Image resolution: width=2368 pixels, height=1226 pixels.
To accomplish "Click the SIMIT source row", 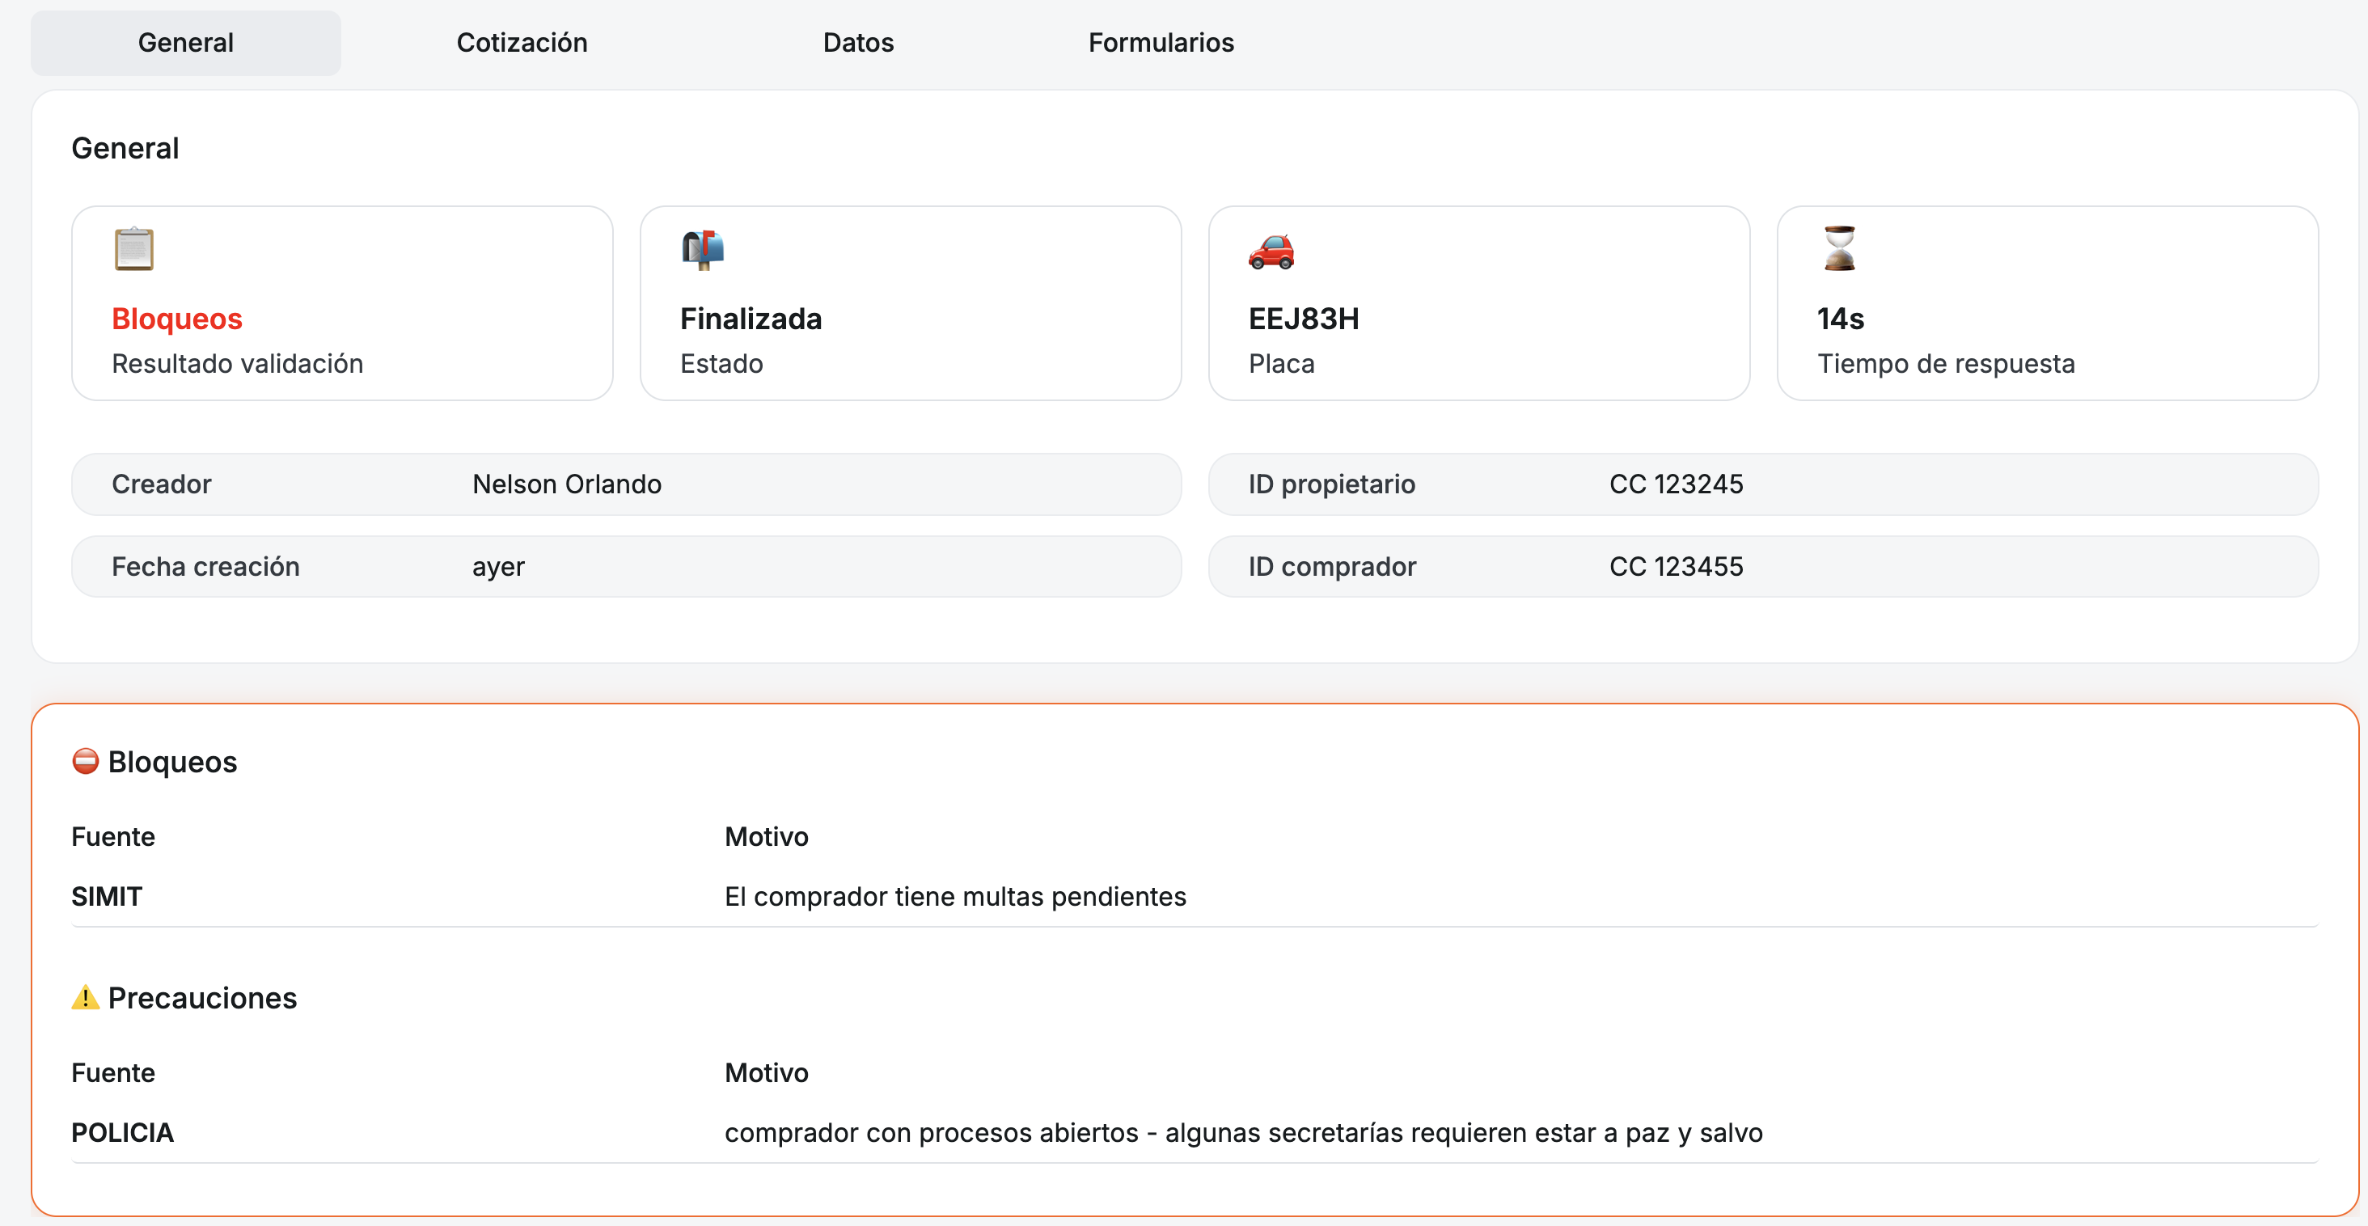I will click(107, 896).
